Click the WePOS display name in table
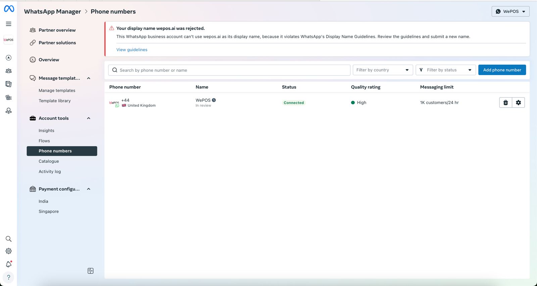 point(203,100)
